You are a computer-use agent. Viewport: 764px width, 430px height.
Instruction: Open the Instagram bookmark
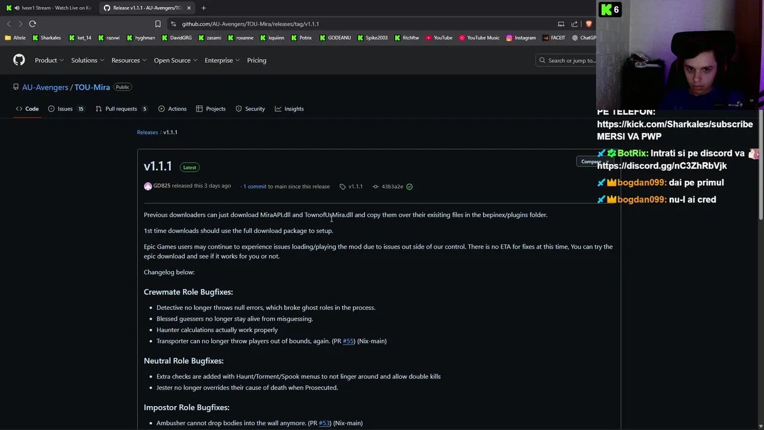coord(521,38)
